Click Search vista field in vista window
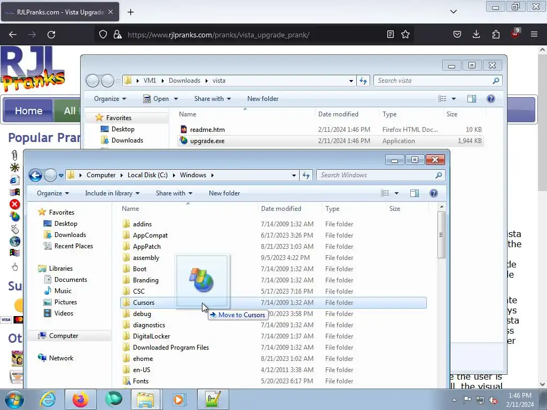The image size is (547, 410). click(437, 81)
